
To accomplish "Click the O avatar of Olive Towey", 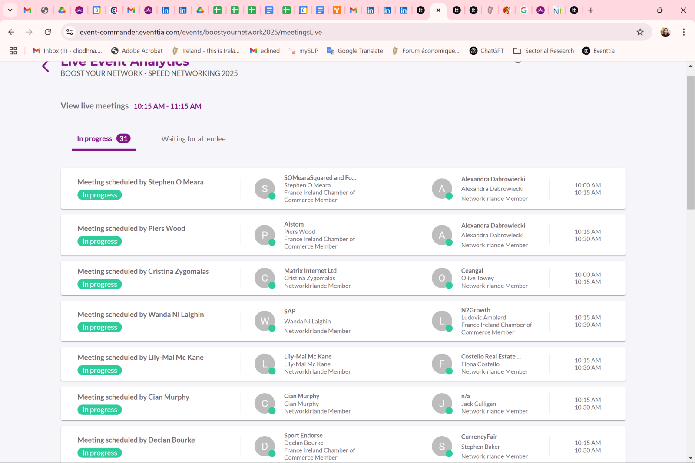I will pos(442,278).
